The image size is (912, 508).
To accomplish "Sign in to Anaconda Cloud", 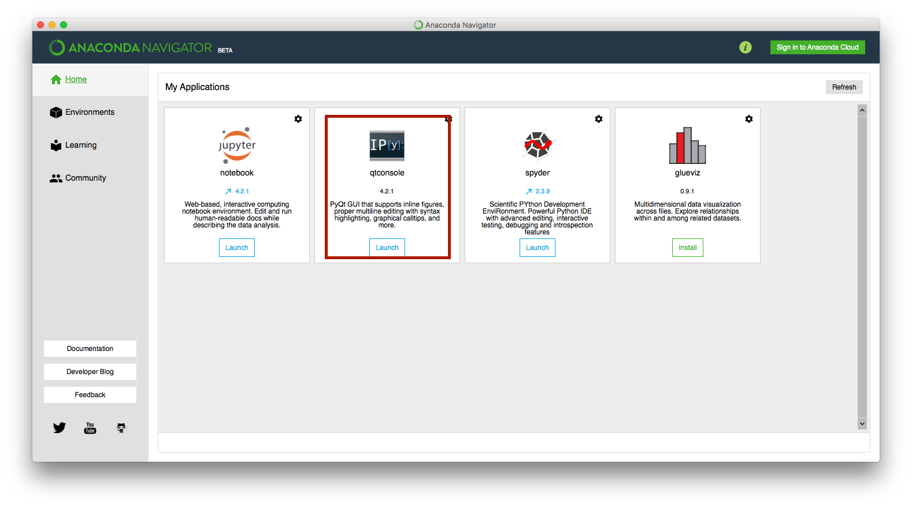I will [x=817, y=47].
